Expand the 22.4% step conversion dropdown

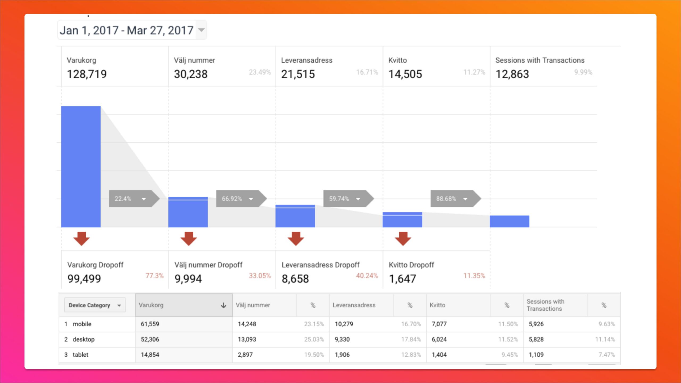pyautogui.click(x=144, y=199)
